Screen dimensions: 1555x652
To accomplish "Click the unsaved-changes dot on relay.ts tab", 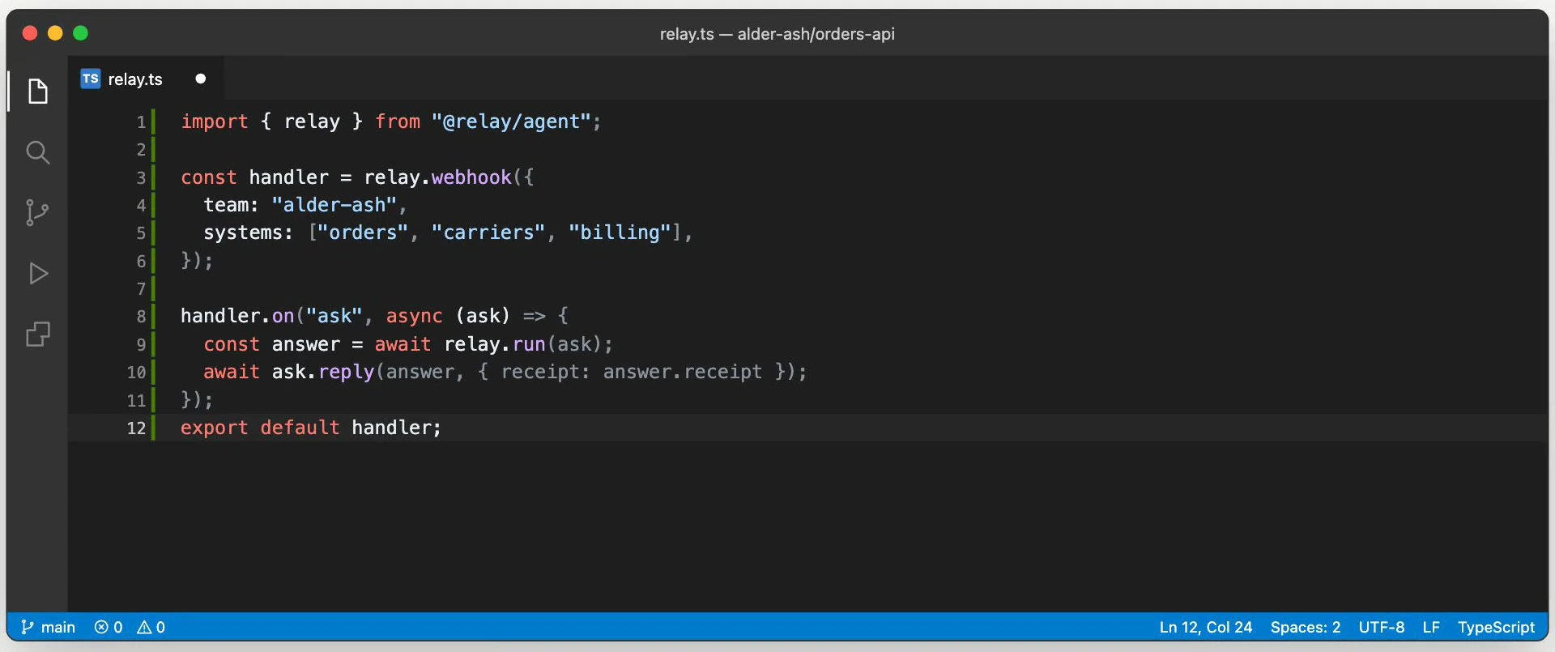I will tap(200, 79).
